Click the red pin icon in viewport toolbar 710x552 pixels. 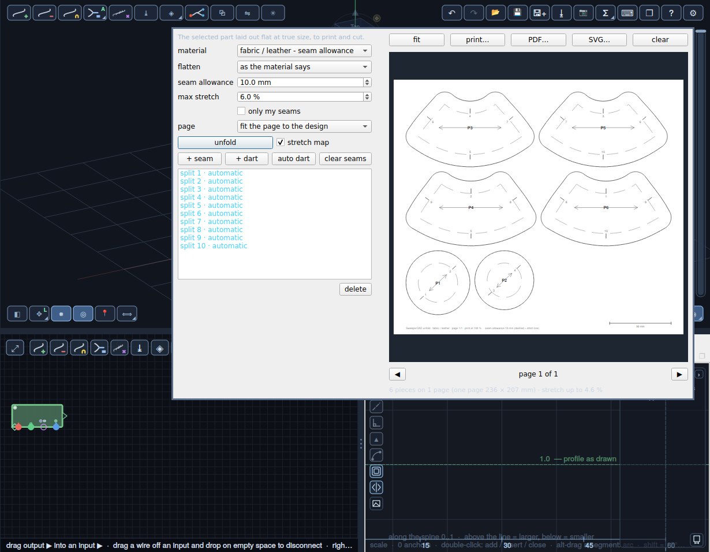105,314
